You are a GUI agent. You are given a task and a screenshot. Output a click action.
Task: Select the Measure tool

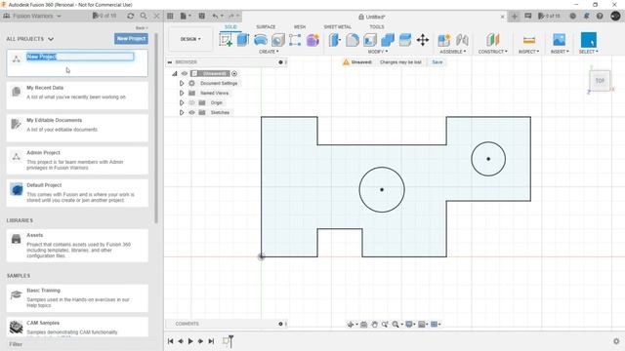tap(529, 40)
